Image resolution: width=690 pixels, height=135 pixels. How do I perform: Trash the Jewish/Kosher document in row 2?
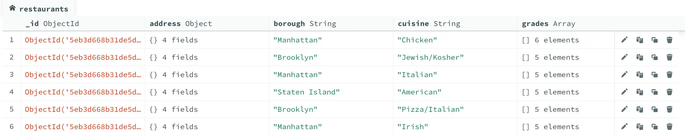click(670, 57)
